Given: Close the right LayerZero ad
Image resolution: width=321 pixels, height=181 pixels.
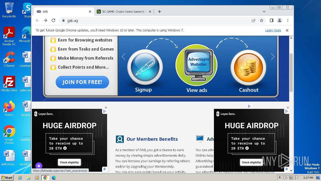Looking at the screenshot, I should coord(288,108).
